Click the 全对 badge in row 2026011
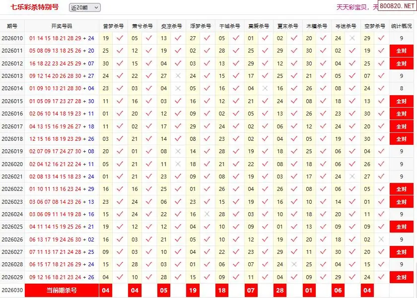This screenshot has height=298, width=417. (401, 51)
